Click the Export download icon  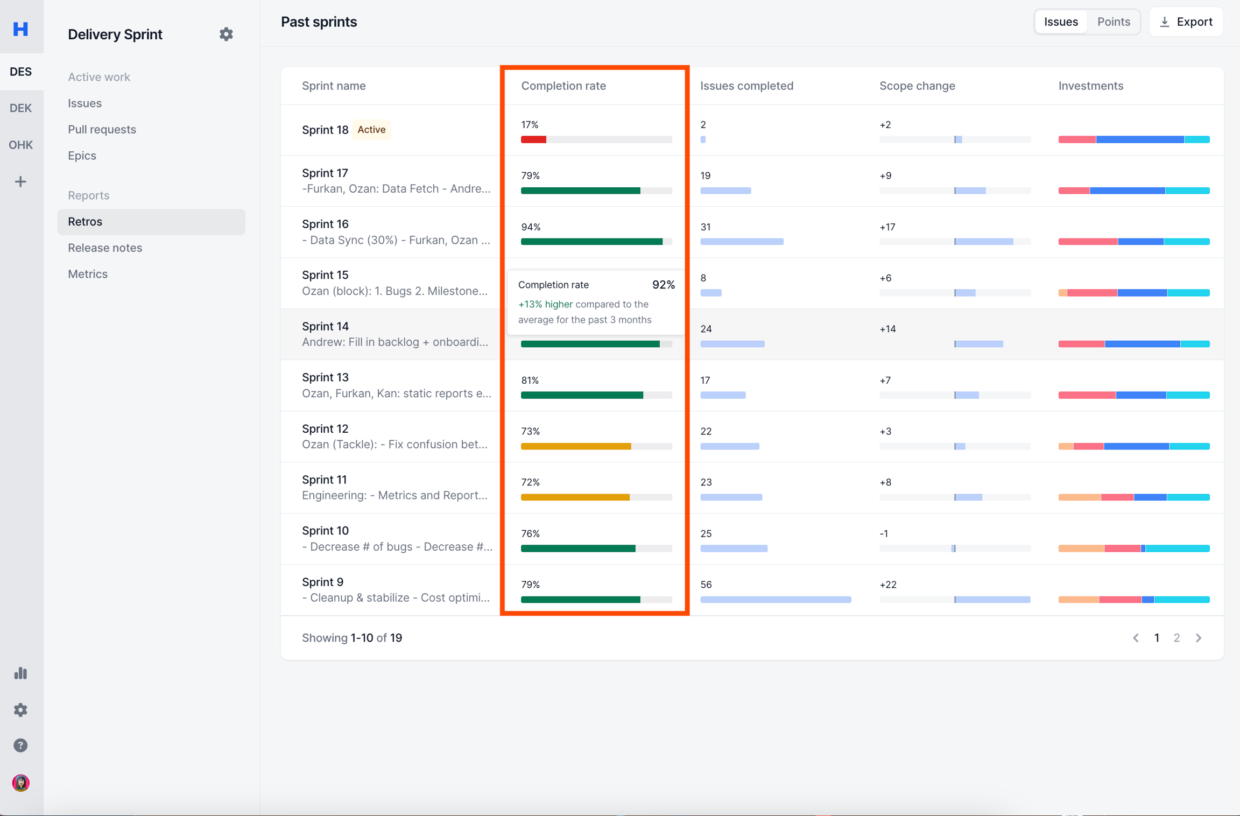1165,22
